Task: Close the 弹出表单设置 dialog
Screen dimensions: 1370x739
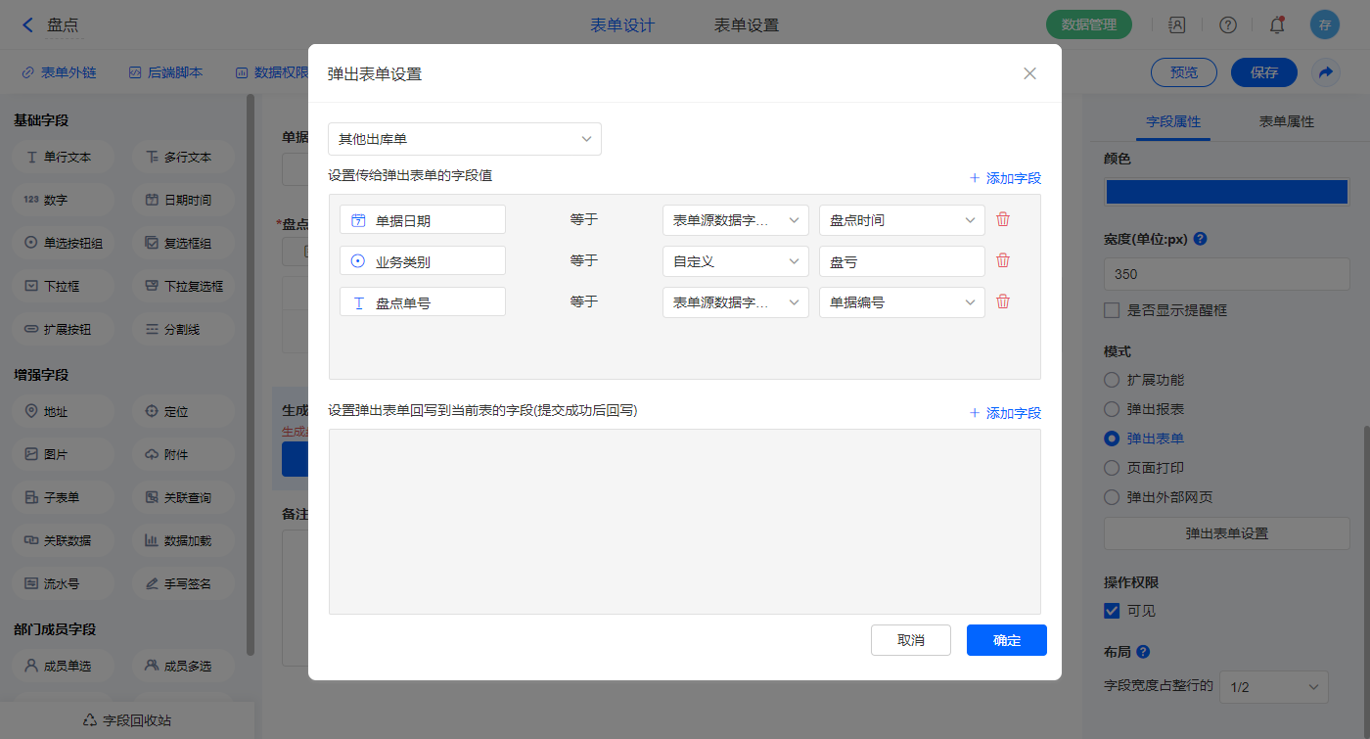Action: coord(1029,73)
